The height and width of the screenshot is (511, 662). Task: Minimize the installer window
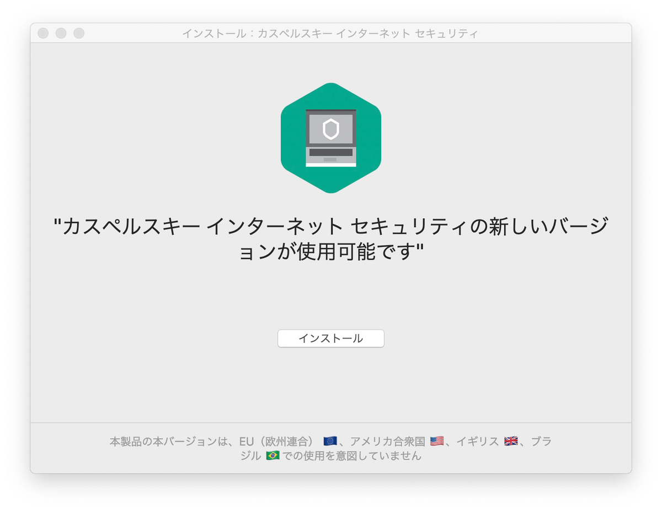(61, 34)
